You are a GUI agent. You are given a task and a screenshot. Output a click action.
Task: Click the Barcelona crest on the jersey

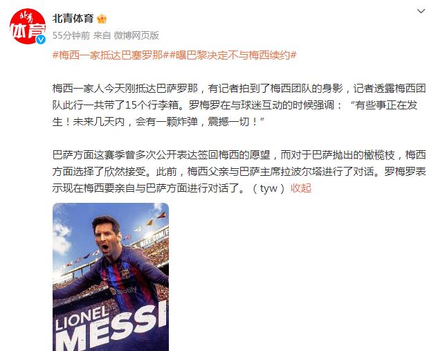pos(125,273)
